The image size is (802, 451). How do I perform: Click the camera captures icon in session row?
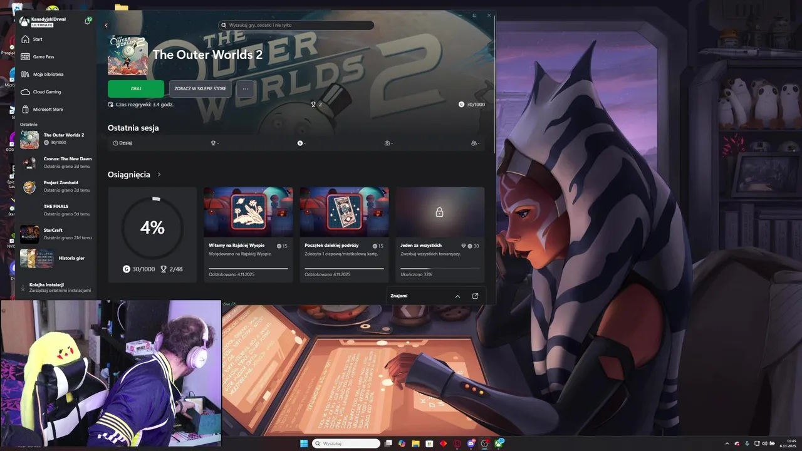tap(387, 143)
